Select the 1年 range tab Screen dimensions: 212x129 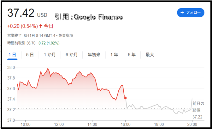(x=114, y=55)
